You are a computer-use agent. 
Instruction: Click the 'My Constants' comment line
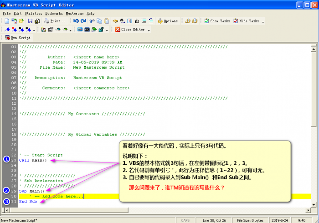[x=82, y=114]
